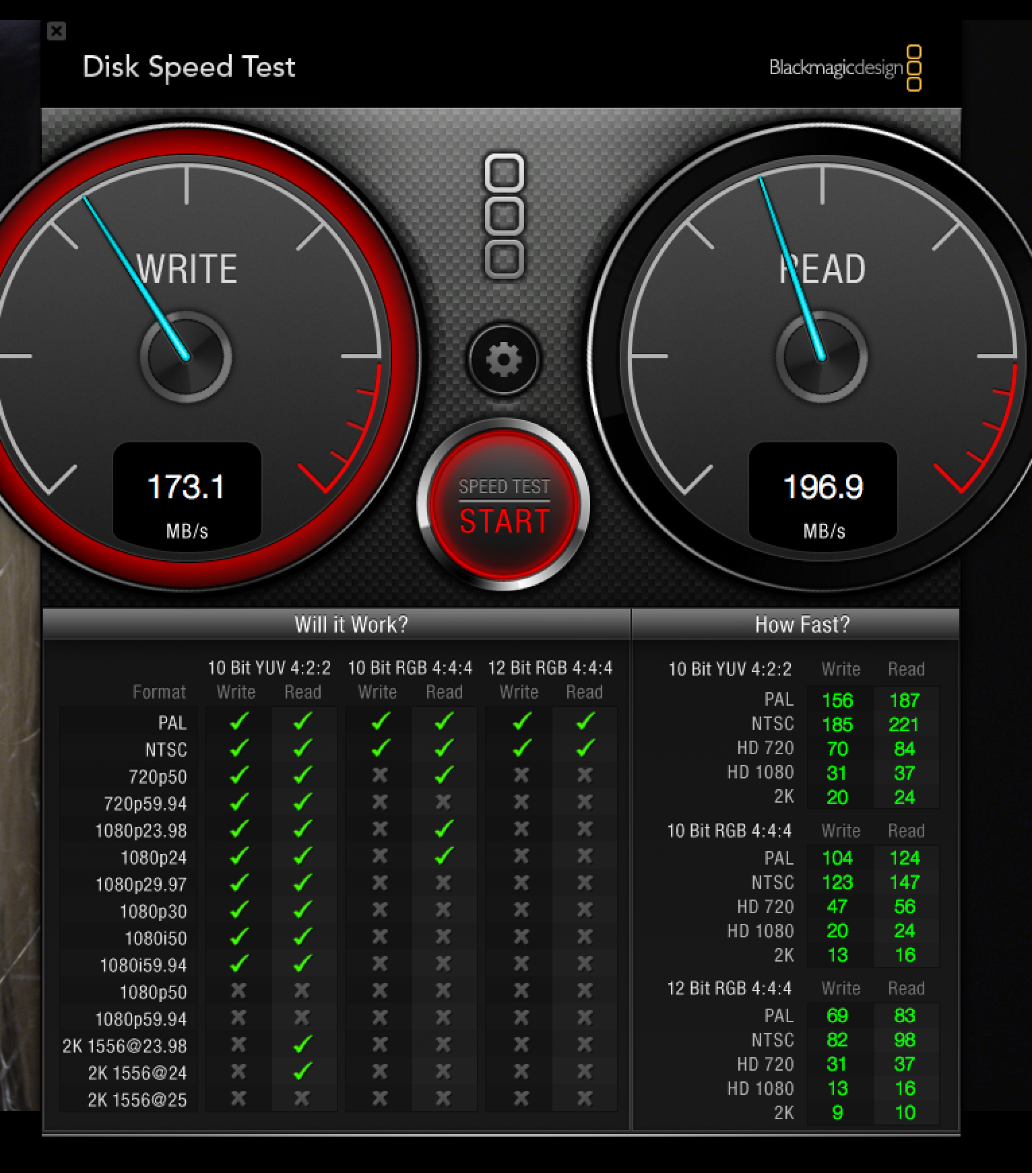
Task: Click the Speed Test Start button
Action: [x=504, y=506]
